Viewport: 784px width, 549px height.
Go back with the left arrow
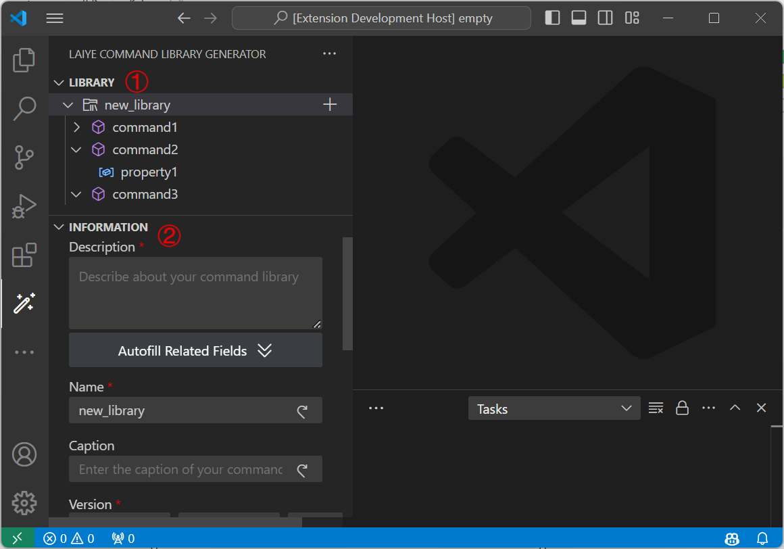point(184,18)
